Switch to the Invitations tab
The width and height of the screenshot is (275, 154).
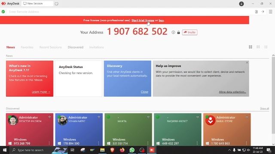point(96,47)
